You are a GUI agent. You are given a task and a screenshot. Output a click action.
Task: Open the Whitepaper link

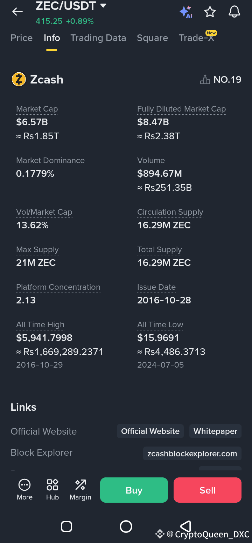(x=215, y=431)
